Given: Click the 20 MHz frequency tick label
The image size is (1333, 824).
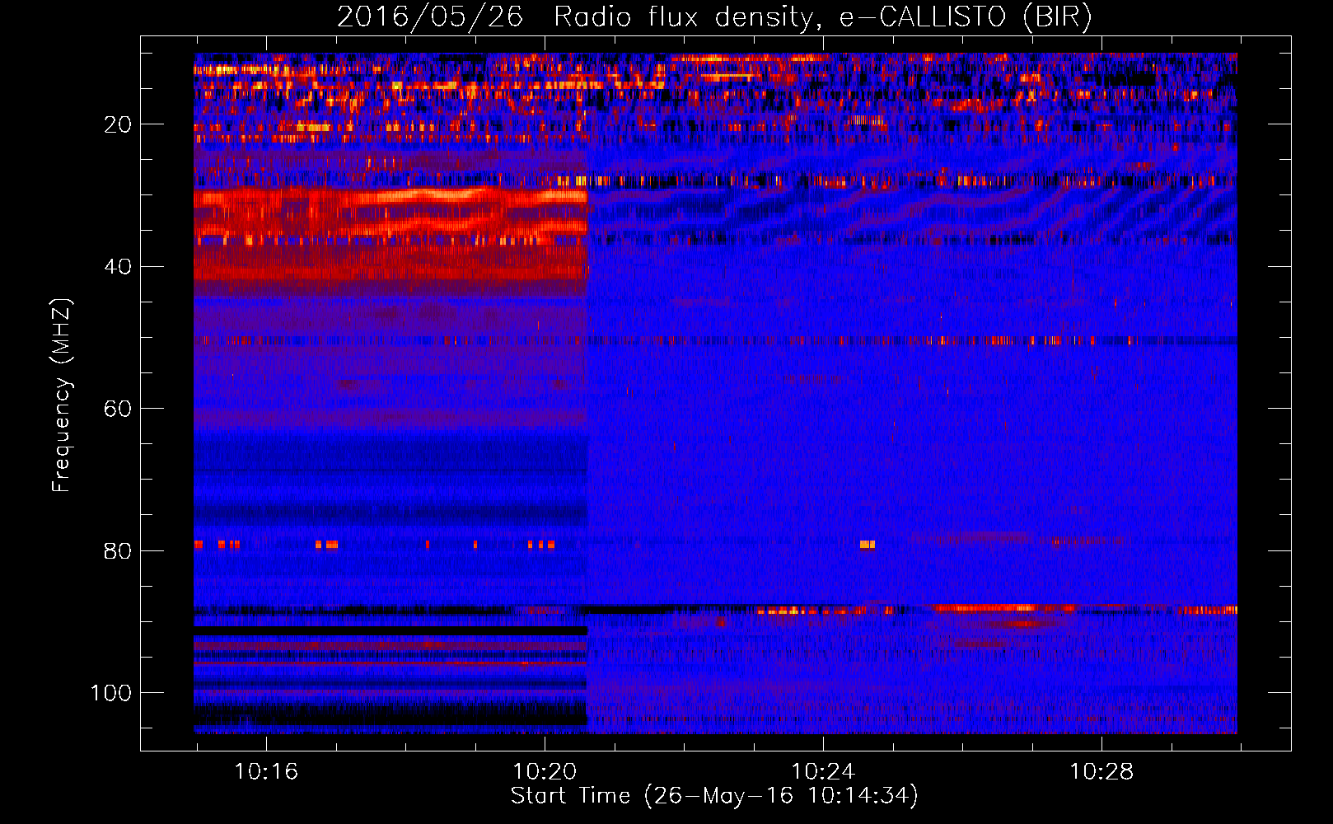Looking at the screenshot, I should [118, 124].
